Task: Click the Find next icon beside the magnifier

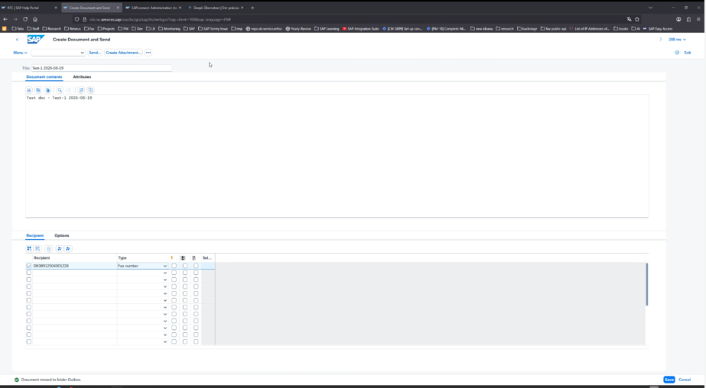Action: point(69,90)
